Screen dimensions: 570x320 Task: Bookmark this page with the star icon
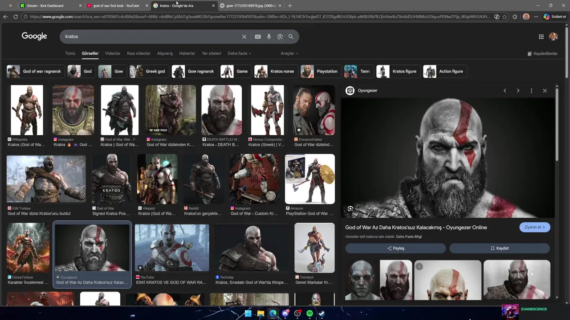point(505,17)
